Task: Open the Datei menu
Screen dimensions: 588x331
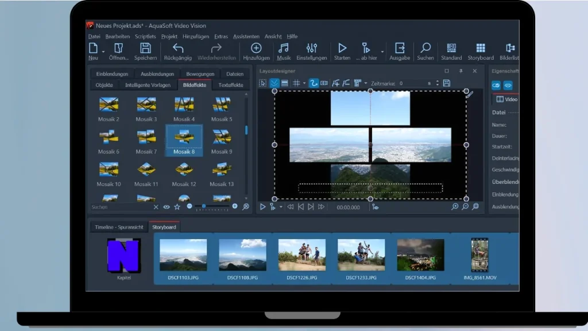Action: (94, 36)
